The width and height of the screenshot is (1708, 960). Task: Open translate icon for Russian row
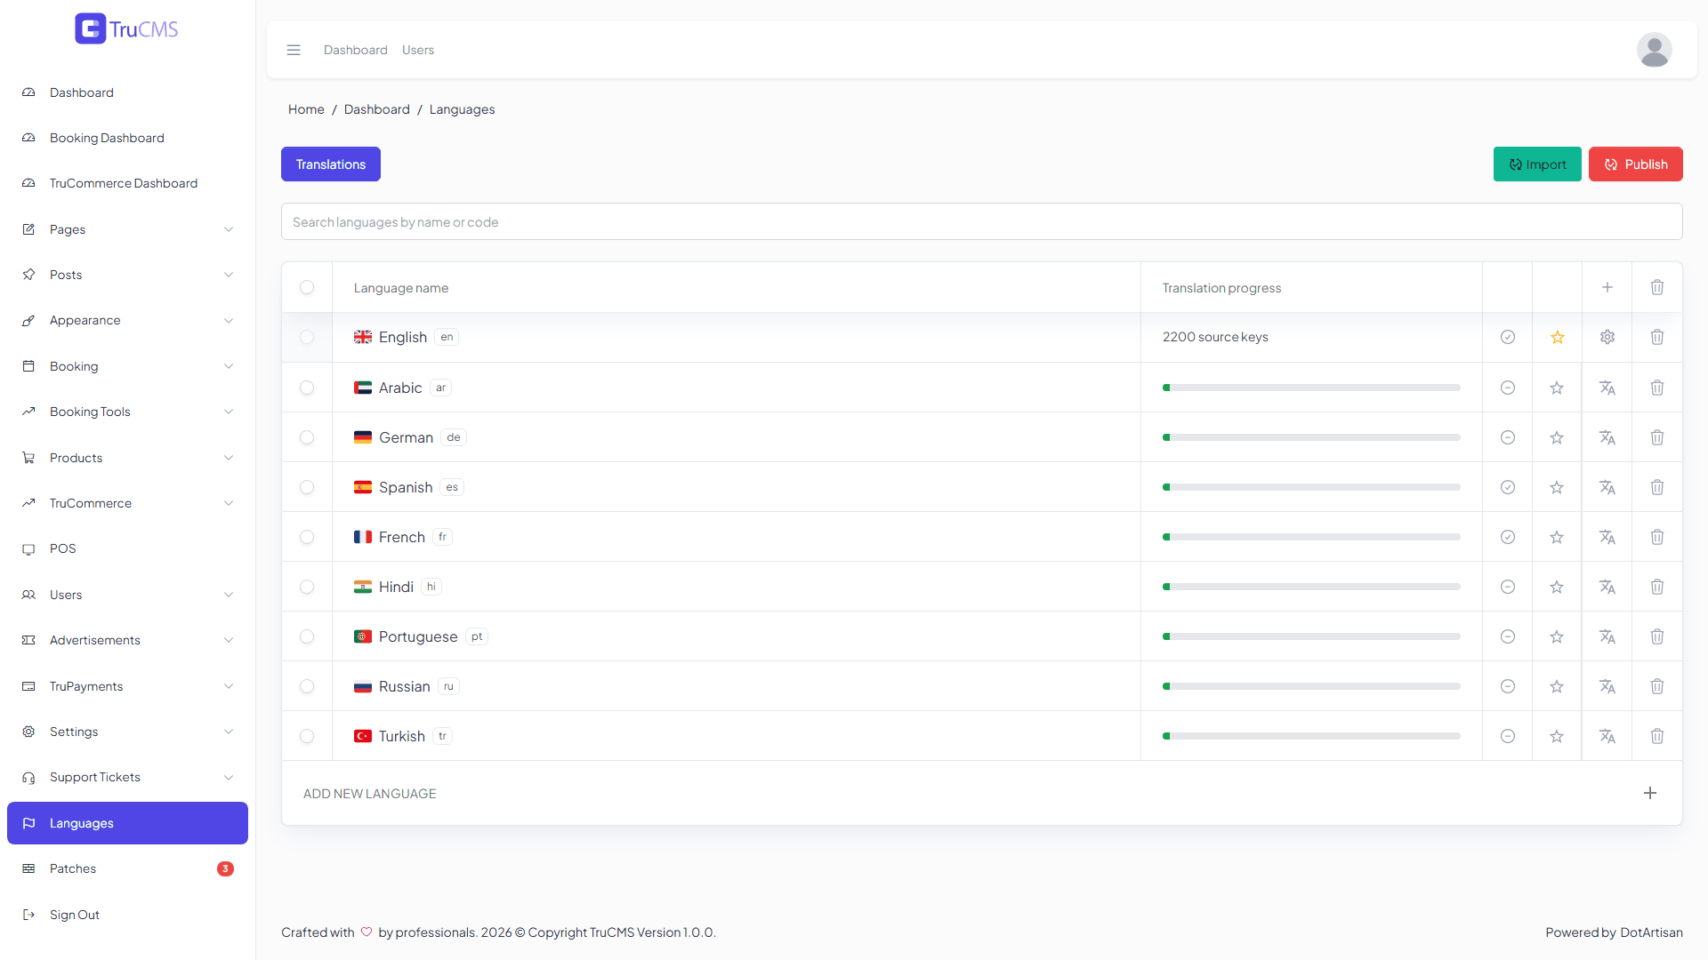(x=1607, y=686)
